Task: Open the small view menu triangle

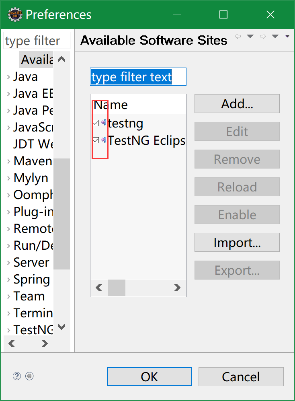Action: tap(287, 36)
